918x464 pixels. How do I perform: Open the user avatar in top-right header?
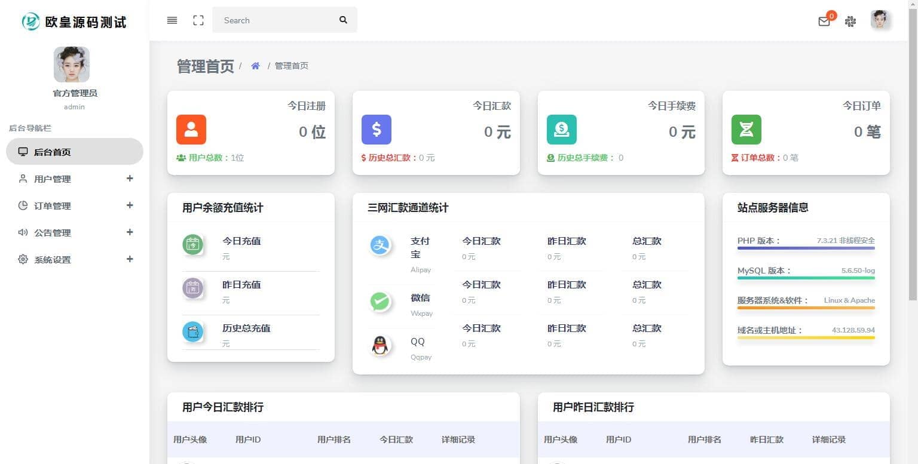pyautogui.click(x=880, y=20)
